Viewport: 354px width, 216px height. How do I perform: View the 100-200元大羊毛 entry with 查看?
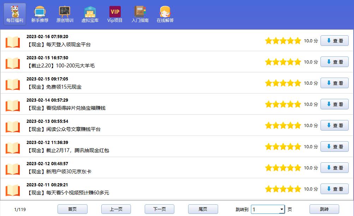point(334,62)
